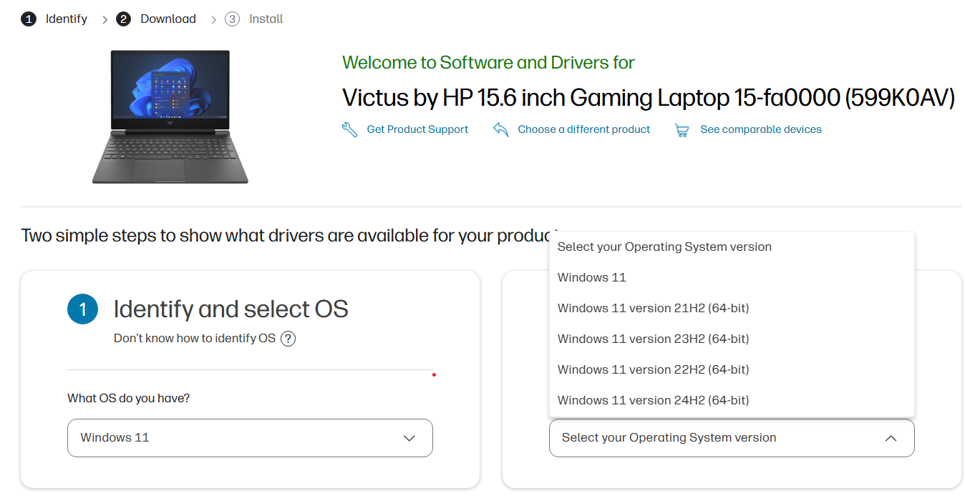This screenshot has width=965, height=498.
Task: Open the Windows 11 OS dropdown
Action: coord(250,438)
